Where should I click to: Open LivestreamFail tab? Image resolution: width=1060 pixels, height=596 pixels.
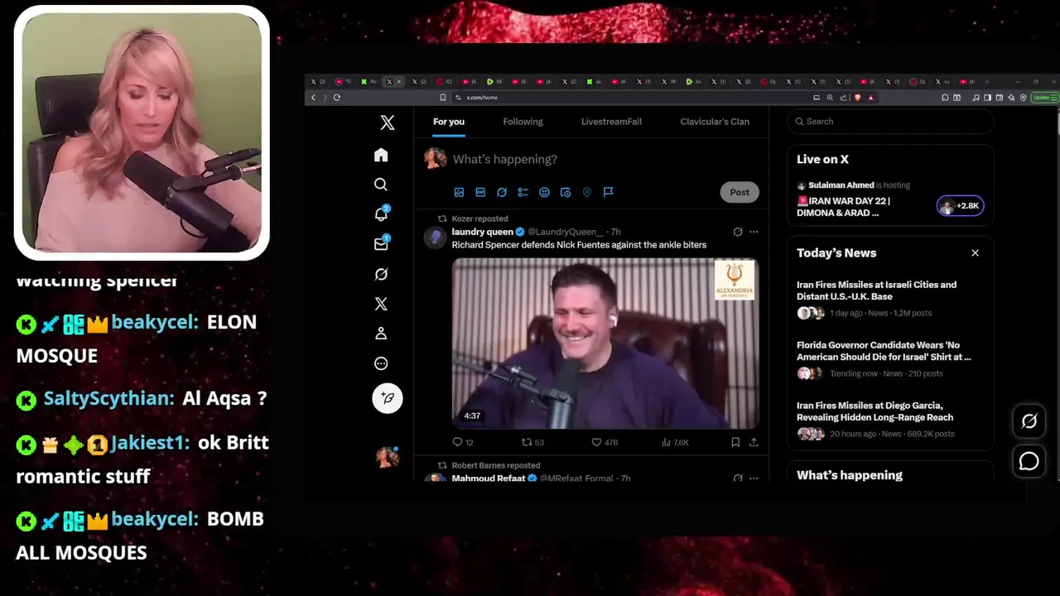pos(611,122)
